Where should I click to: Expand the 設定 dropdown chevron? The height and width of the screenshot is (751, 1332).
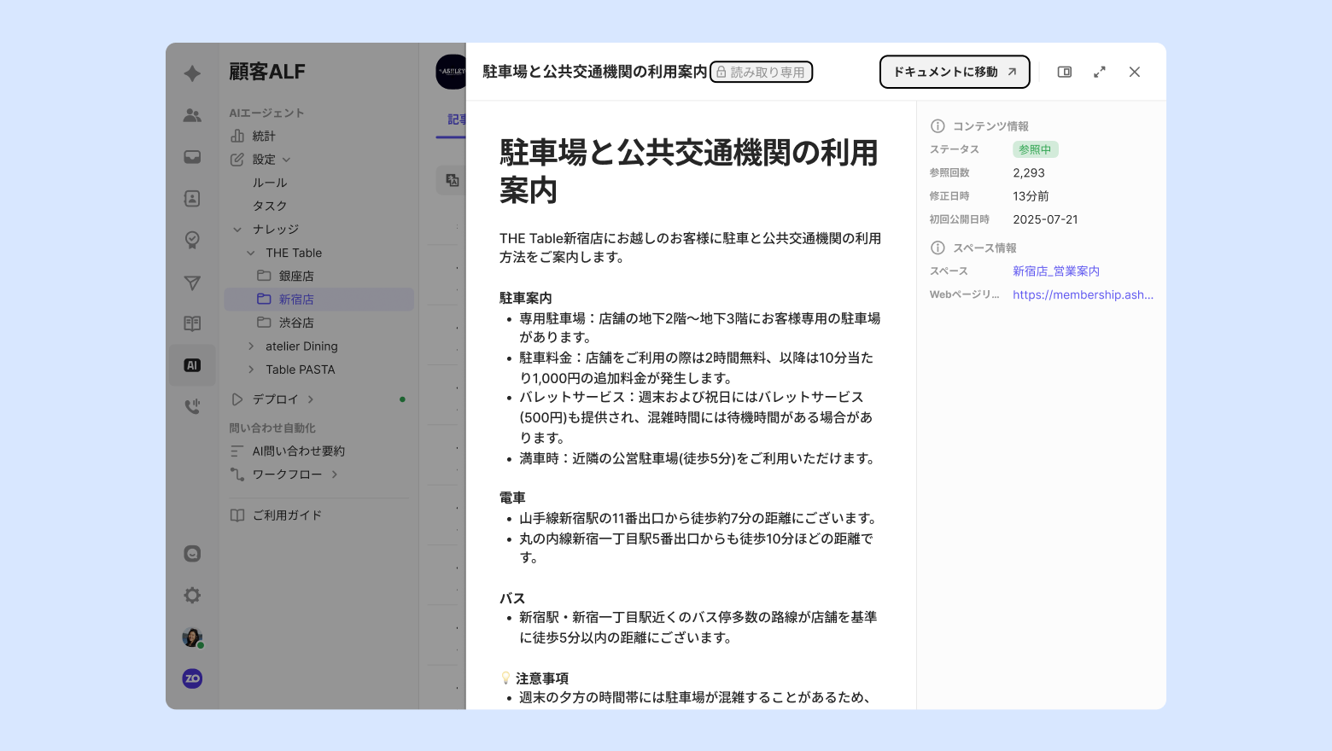click(287, 160)
